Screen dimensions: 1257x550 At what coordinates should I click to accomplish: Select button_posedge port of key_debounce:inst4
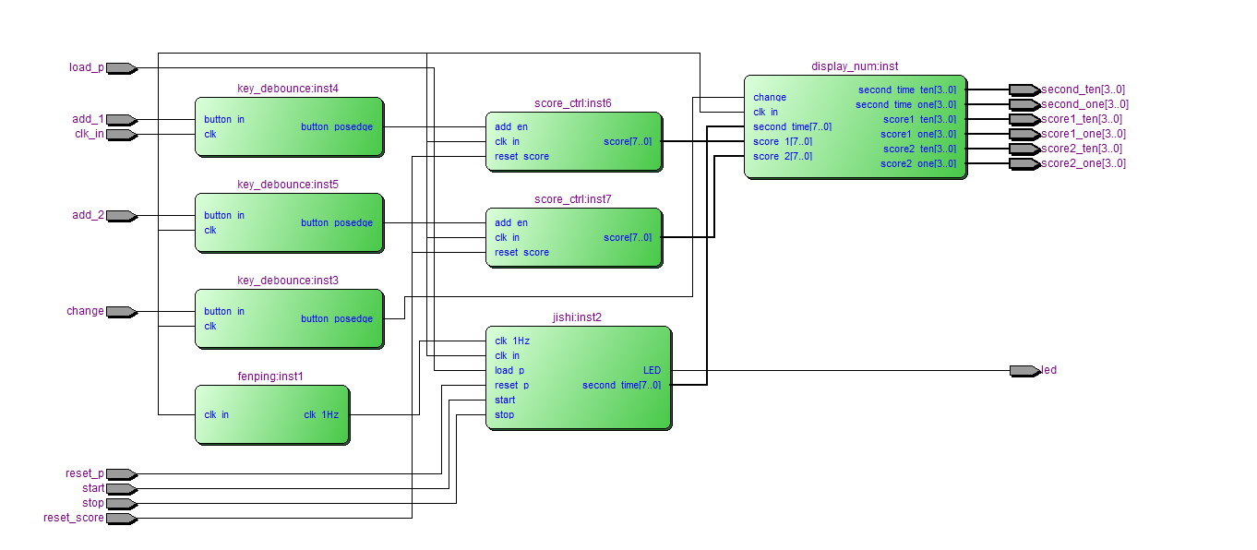click(x=337, y=127)
